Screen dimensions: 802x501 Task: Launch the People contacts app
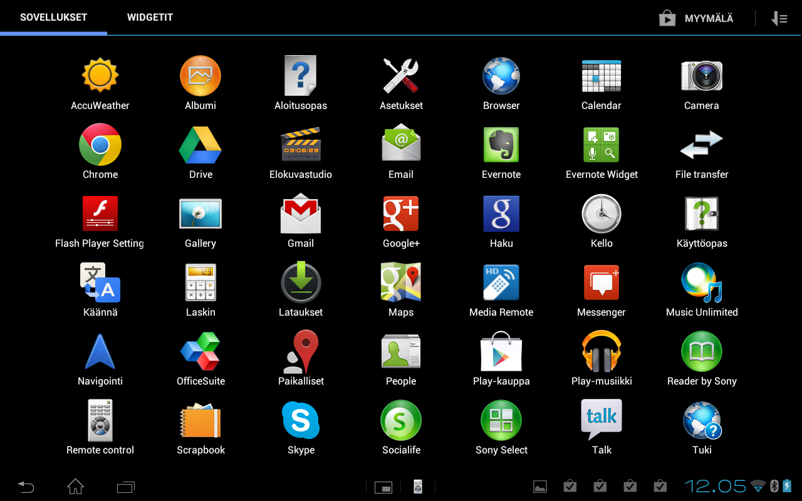pos(401,351)
